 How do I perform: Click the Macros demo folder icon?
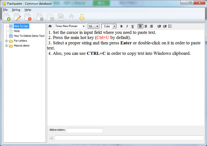coord(11,46)
